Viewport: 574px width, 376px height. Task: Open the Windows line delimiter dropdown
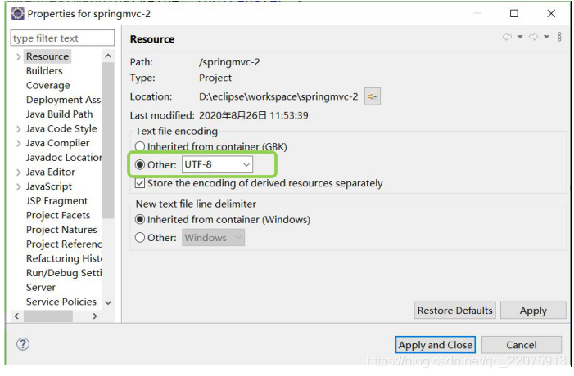coord(213,238)
